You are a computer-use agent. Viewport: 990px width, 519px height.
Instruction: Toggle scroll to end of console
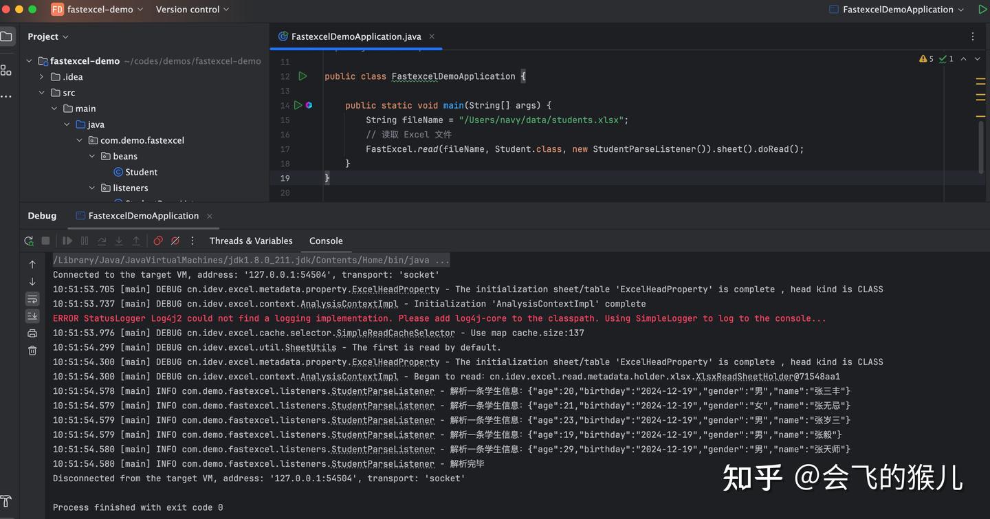coord(32,316)
